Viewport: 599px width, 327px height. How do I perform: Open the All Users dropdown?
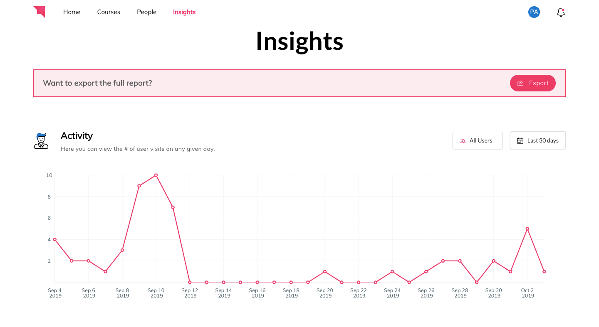coord(477,140)
